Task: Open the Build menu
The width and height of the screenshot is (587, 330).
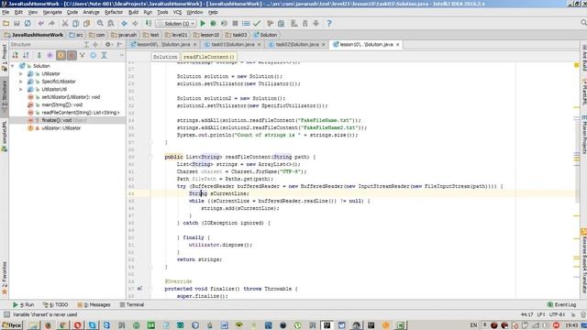Action: tap(133, 12)
